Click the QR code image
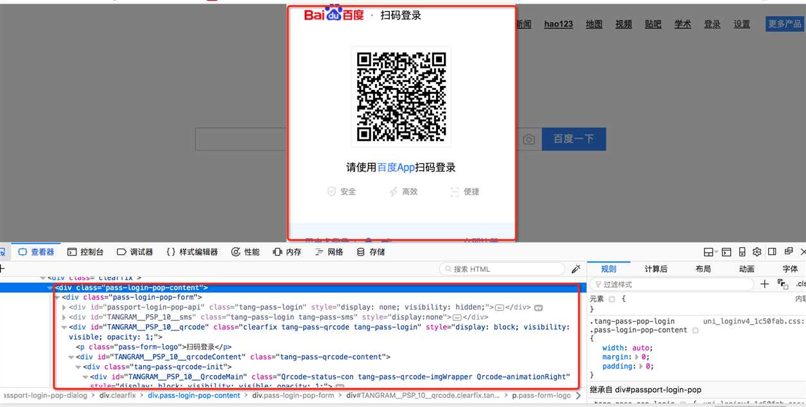The image size is (806, 407). 401,96
